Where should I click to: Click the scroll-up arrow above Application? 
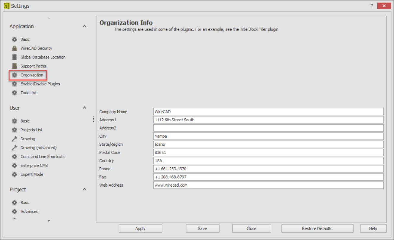49,18
